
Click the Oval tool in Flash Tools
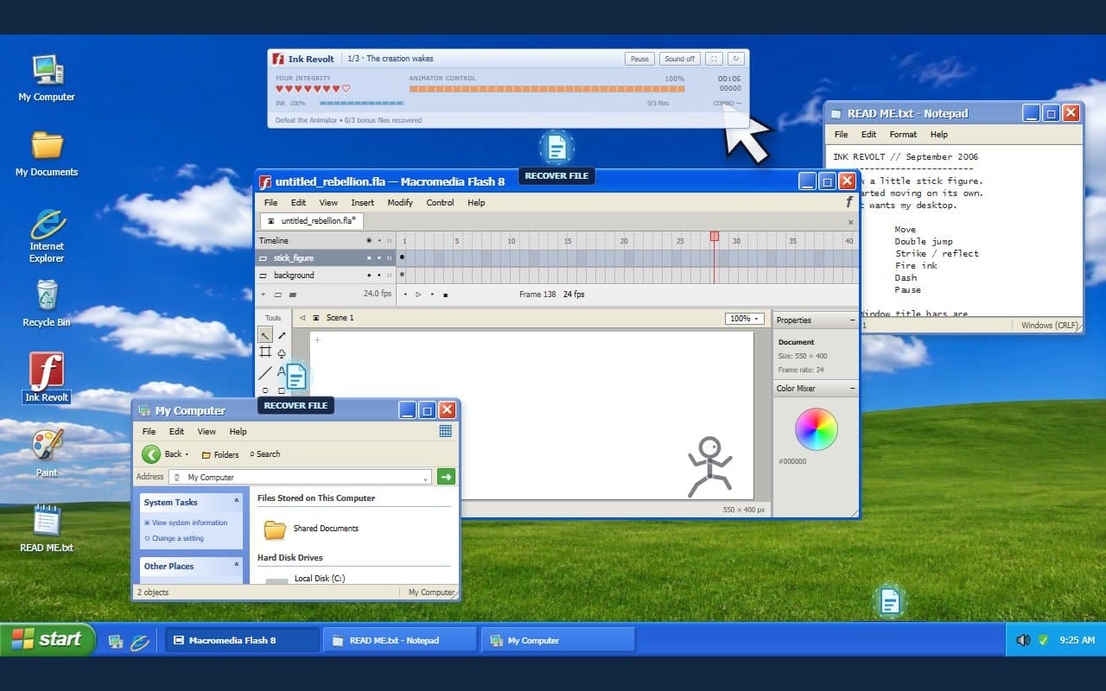coord(265,390)
